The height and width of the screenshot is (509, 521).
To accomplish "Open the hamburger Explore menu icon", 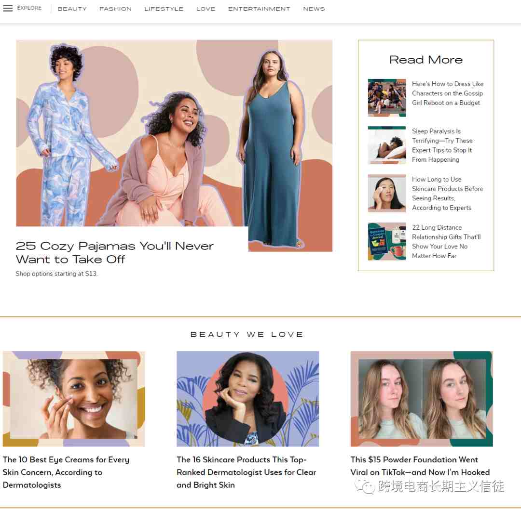I will tap(8, 8).
